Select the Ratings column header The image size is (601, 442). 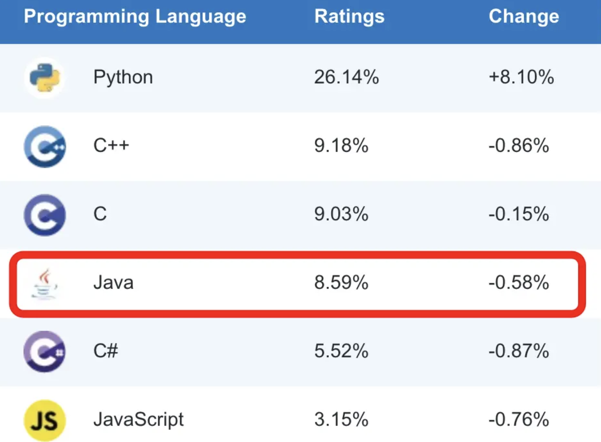click(x=349, y=17)
